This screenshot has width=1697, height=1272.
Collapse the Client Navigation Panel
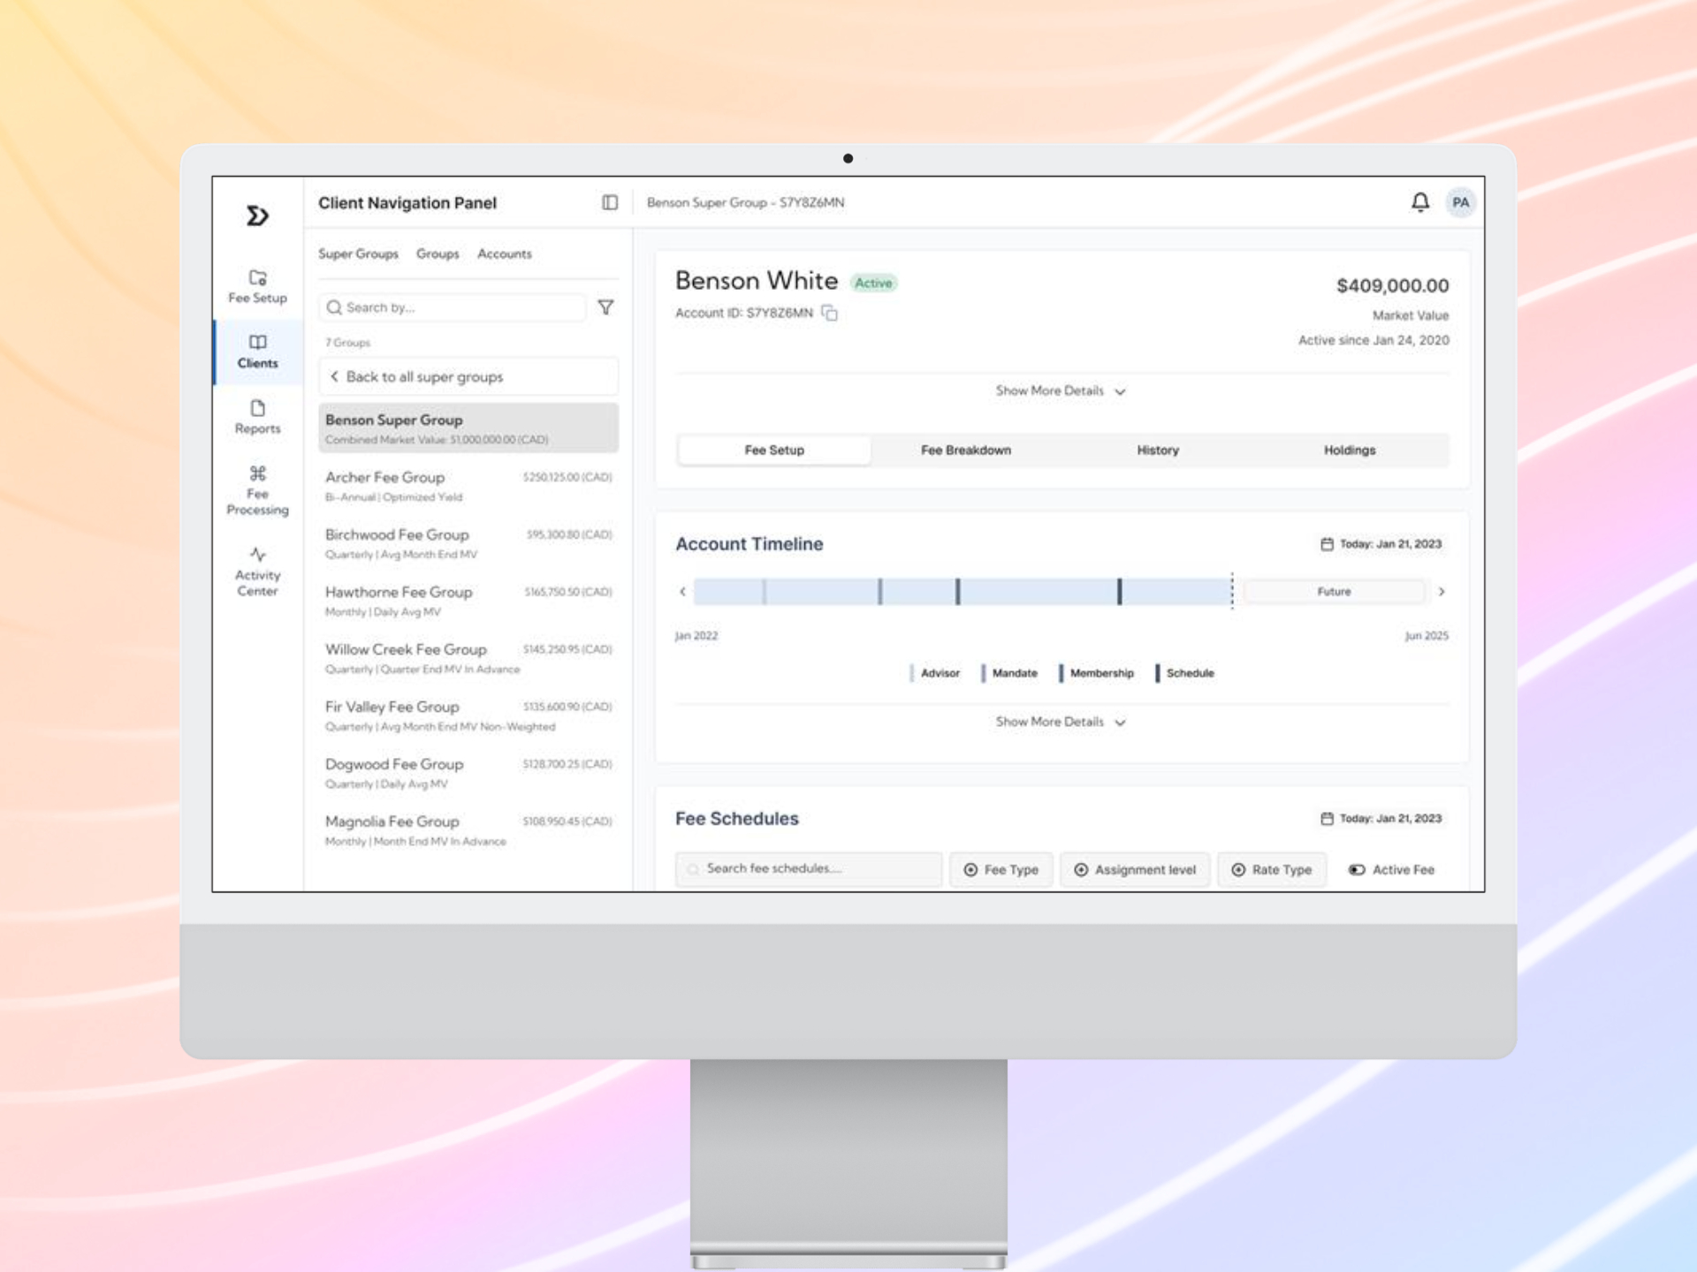click(x=610, y=202)
